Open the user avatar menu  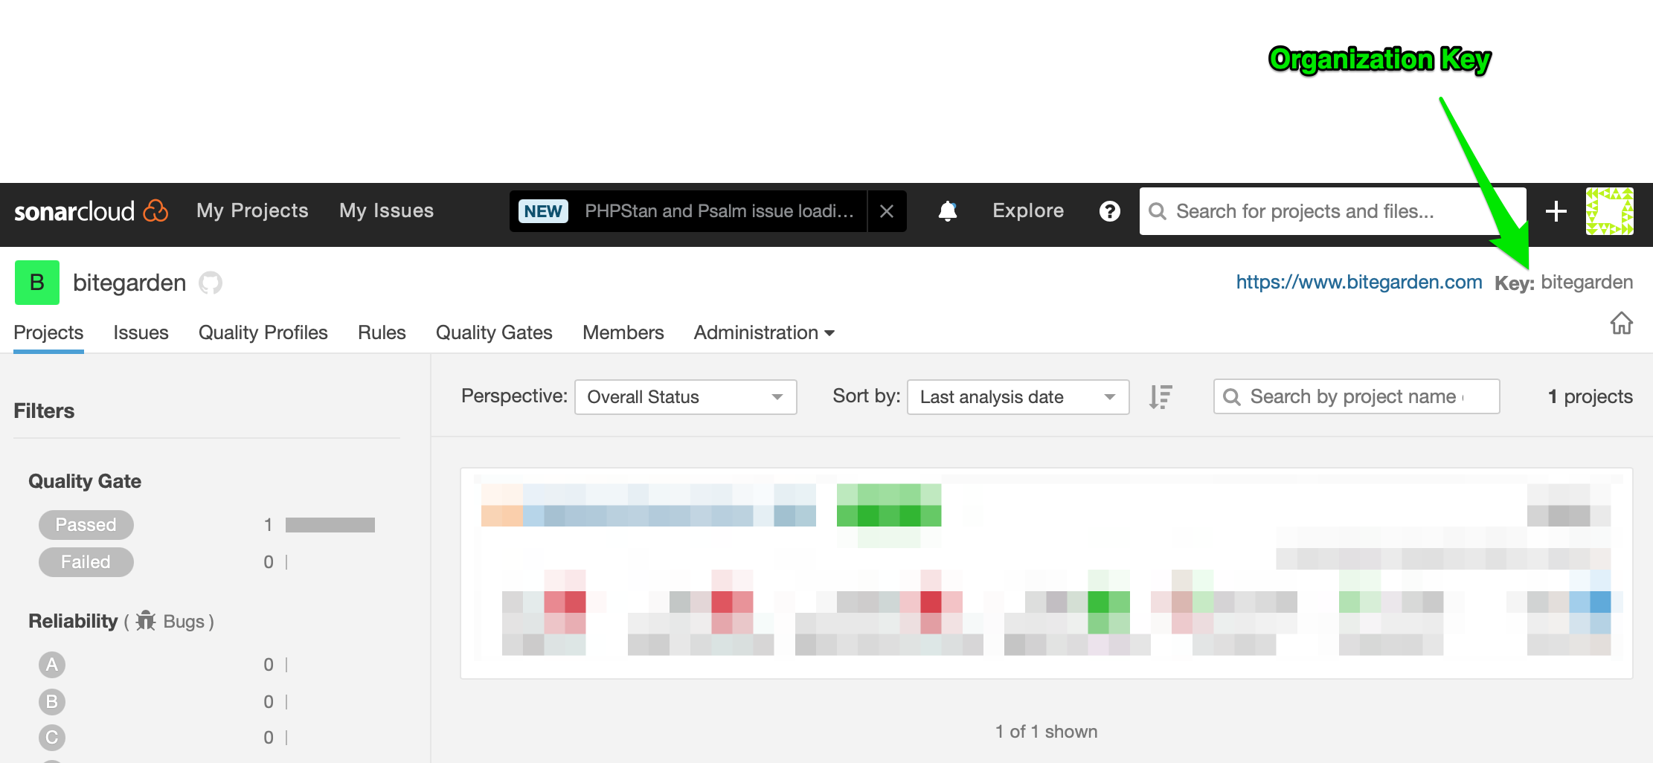[1609, 211]
